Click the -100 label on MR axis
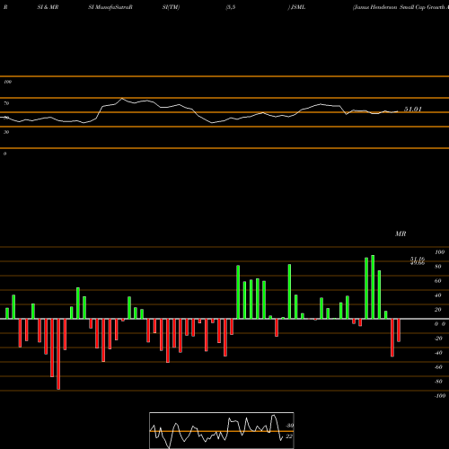Image resolution: width=449 pixels, height=449 pixels. 439,396
